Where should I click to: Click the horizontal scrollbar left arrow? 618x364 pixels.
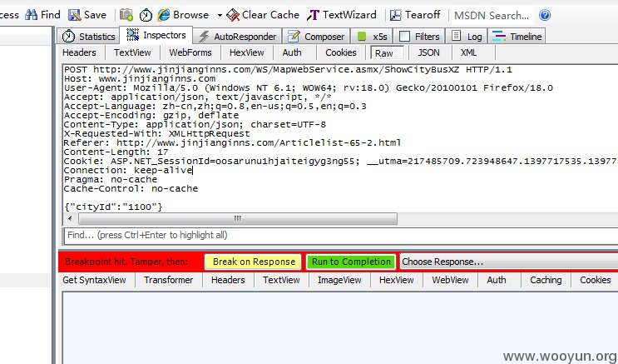click(x=70, y=218)
